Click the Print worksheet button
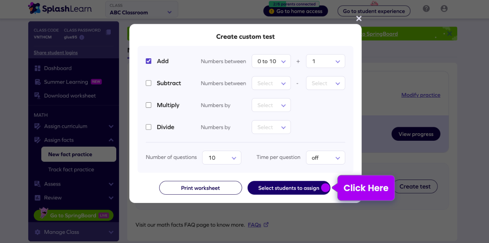This screenshot has height=243, width=489. 200,188
